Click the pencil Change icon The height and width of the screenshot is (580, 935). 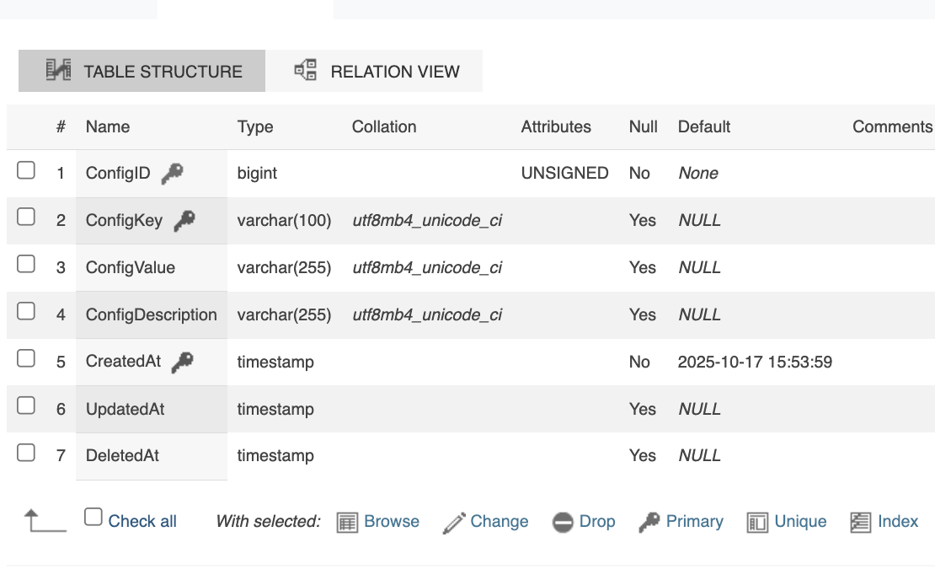[x=454, y=523]
